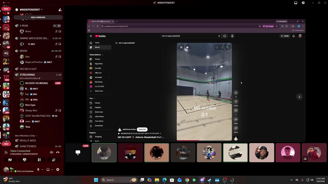Join the 2 MAN voice channel
This screenshot has height=184, width=328.
coord(24,26)
